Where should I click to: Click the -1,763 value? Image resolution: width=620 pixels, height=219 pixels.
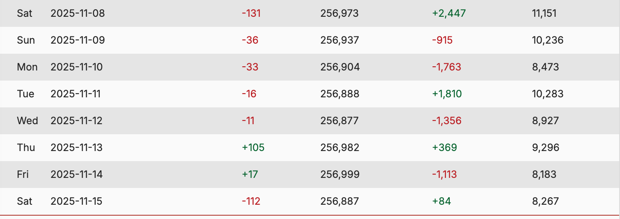[446, 67]
